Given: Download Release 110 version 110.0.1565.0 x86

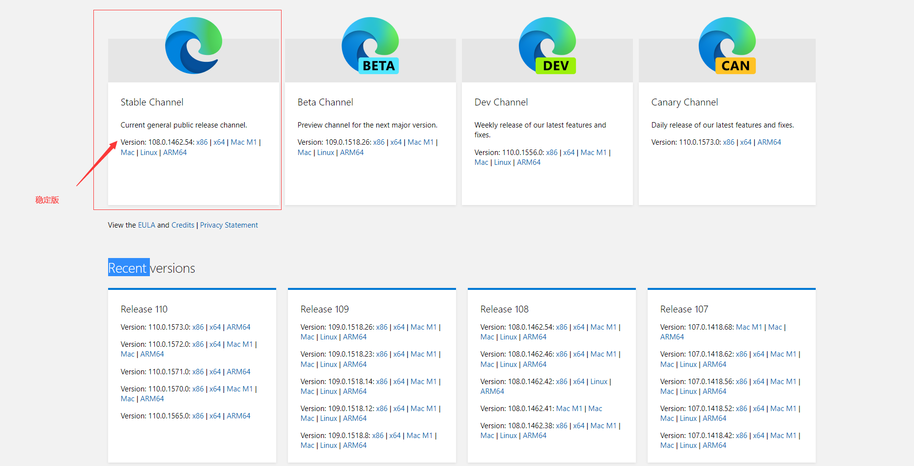Looking at the screenshot, I should (198, 416).
